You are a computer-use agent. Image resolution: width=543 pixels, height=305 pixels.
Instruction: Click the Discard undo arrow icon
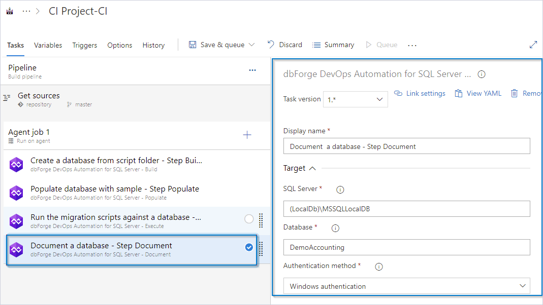coord(271,45)
